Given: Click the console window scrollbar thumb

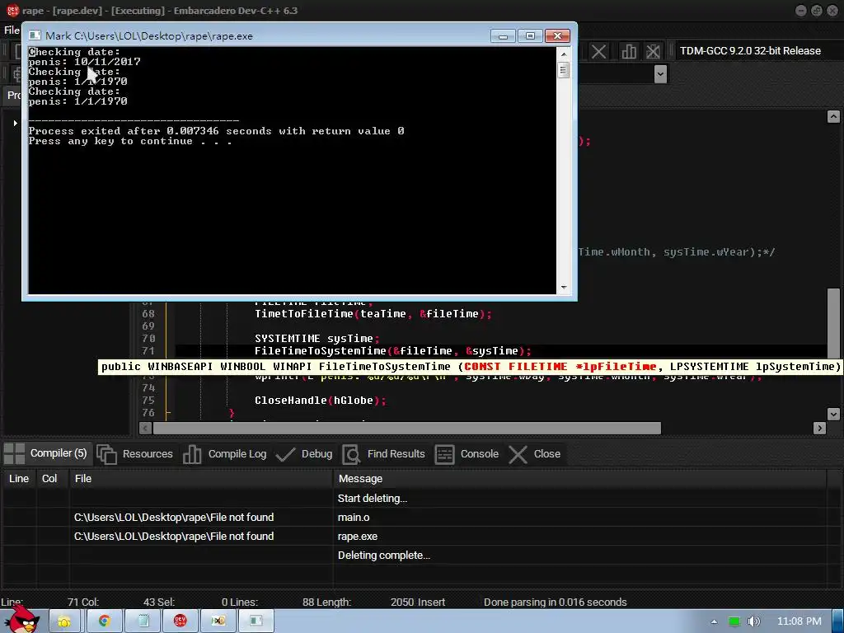Looking at the screenshot, I should click(x=564, y=70).
